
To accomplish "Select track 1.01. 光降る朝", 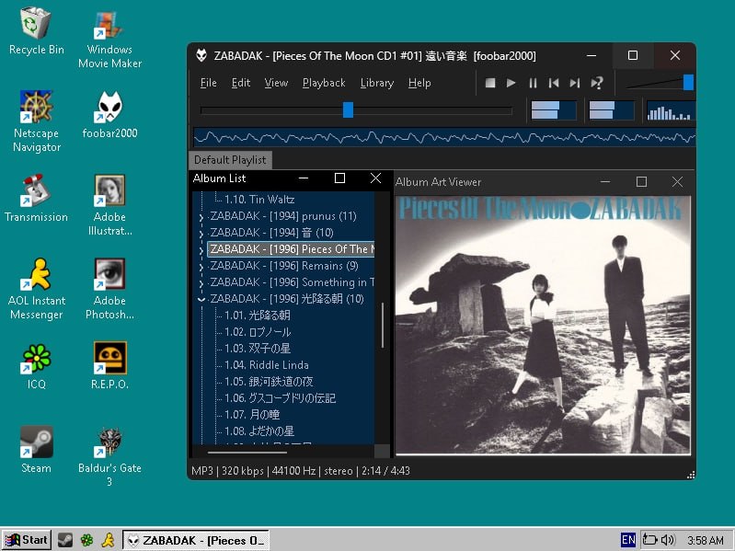I will (x=258, y=316).
